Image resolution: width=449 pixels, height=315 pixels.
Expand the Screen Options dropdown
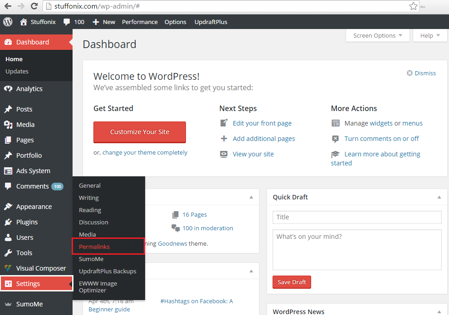[x=378, y=35]
